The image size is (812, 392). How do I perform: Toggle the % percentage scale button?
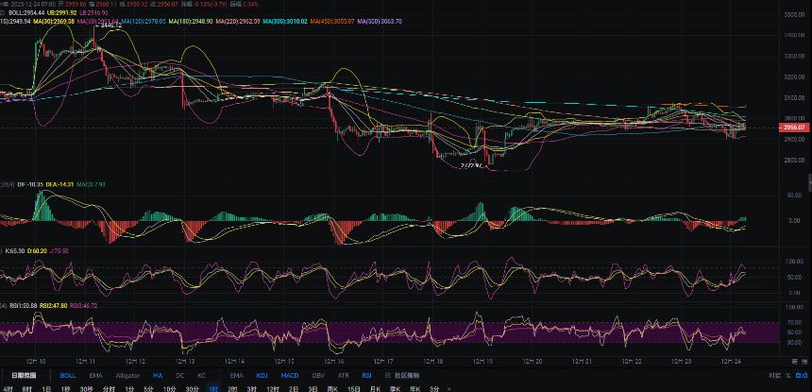(787, 375)
